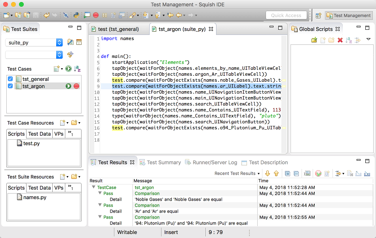This screenshot has height=238, width=376.
Task: Click the Quick Access search field
Action: (286, 15)
